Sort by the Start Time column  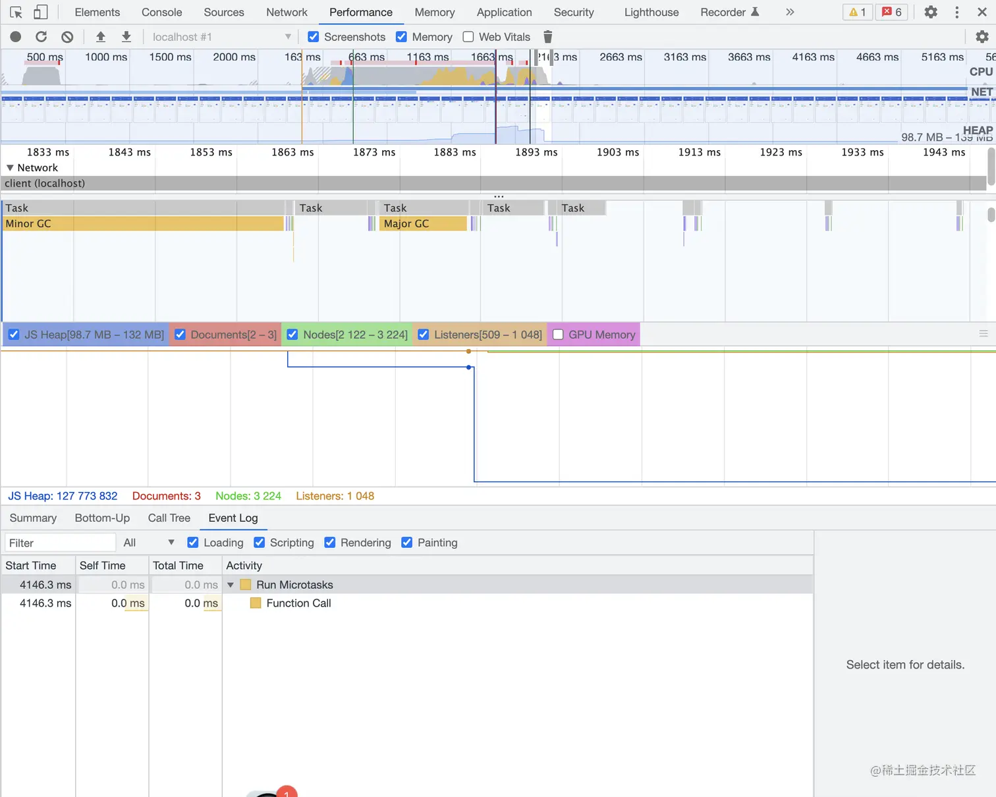pyautogui.click(x=38, y=566)
